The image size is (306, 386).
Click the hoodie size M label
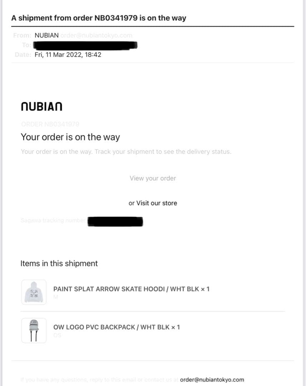(x=56, y=297)
